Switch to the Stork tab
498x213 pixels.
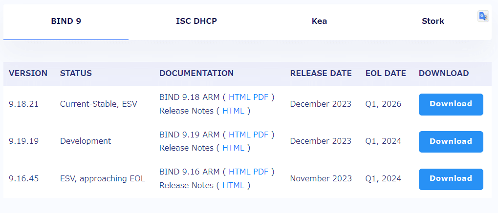click(x=433, y=21)
